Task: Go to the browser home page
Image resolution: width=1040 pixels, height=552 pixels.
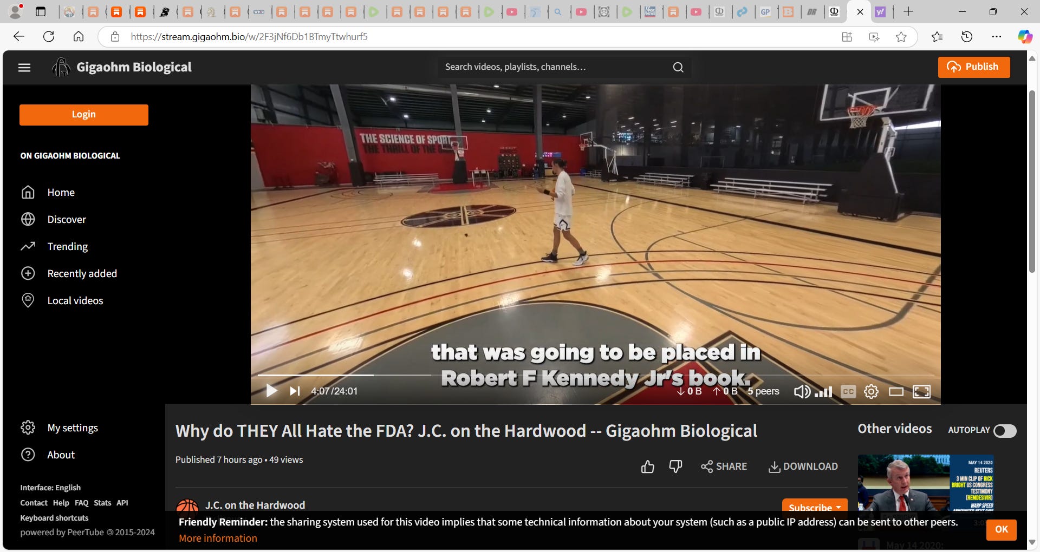Action: [x=79, y=37]
